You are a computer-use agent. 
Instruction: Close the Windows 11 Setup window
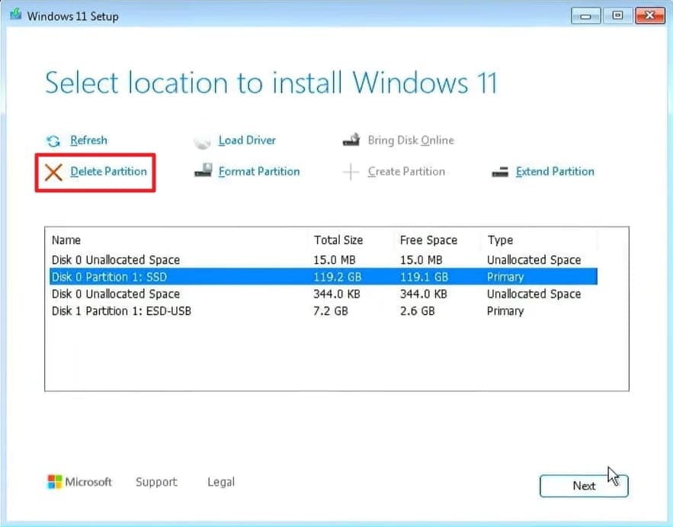(x=650, y=16)
